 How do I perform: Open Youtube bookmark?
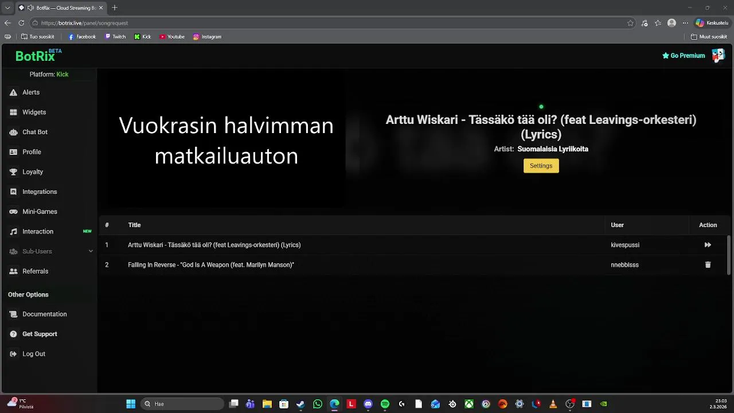tap(172, 37)
